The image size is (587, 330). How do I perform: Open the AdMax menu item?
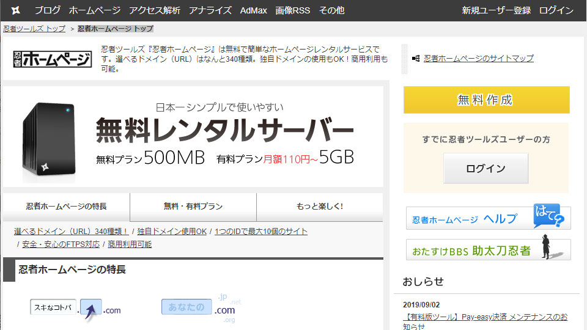click(253, 10)
